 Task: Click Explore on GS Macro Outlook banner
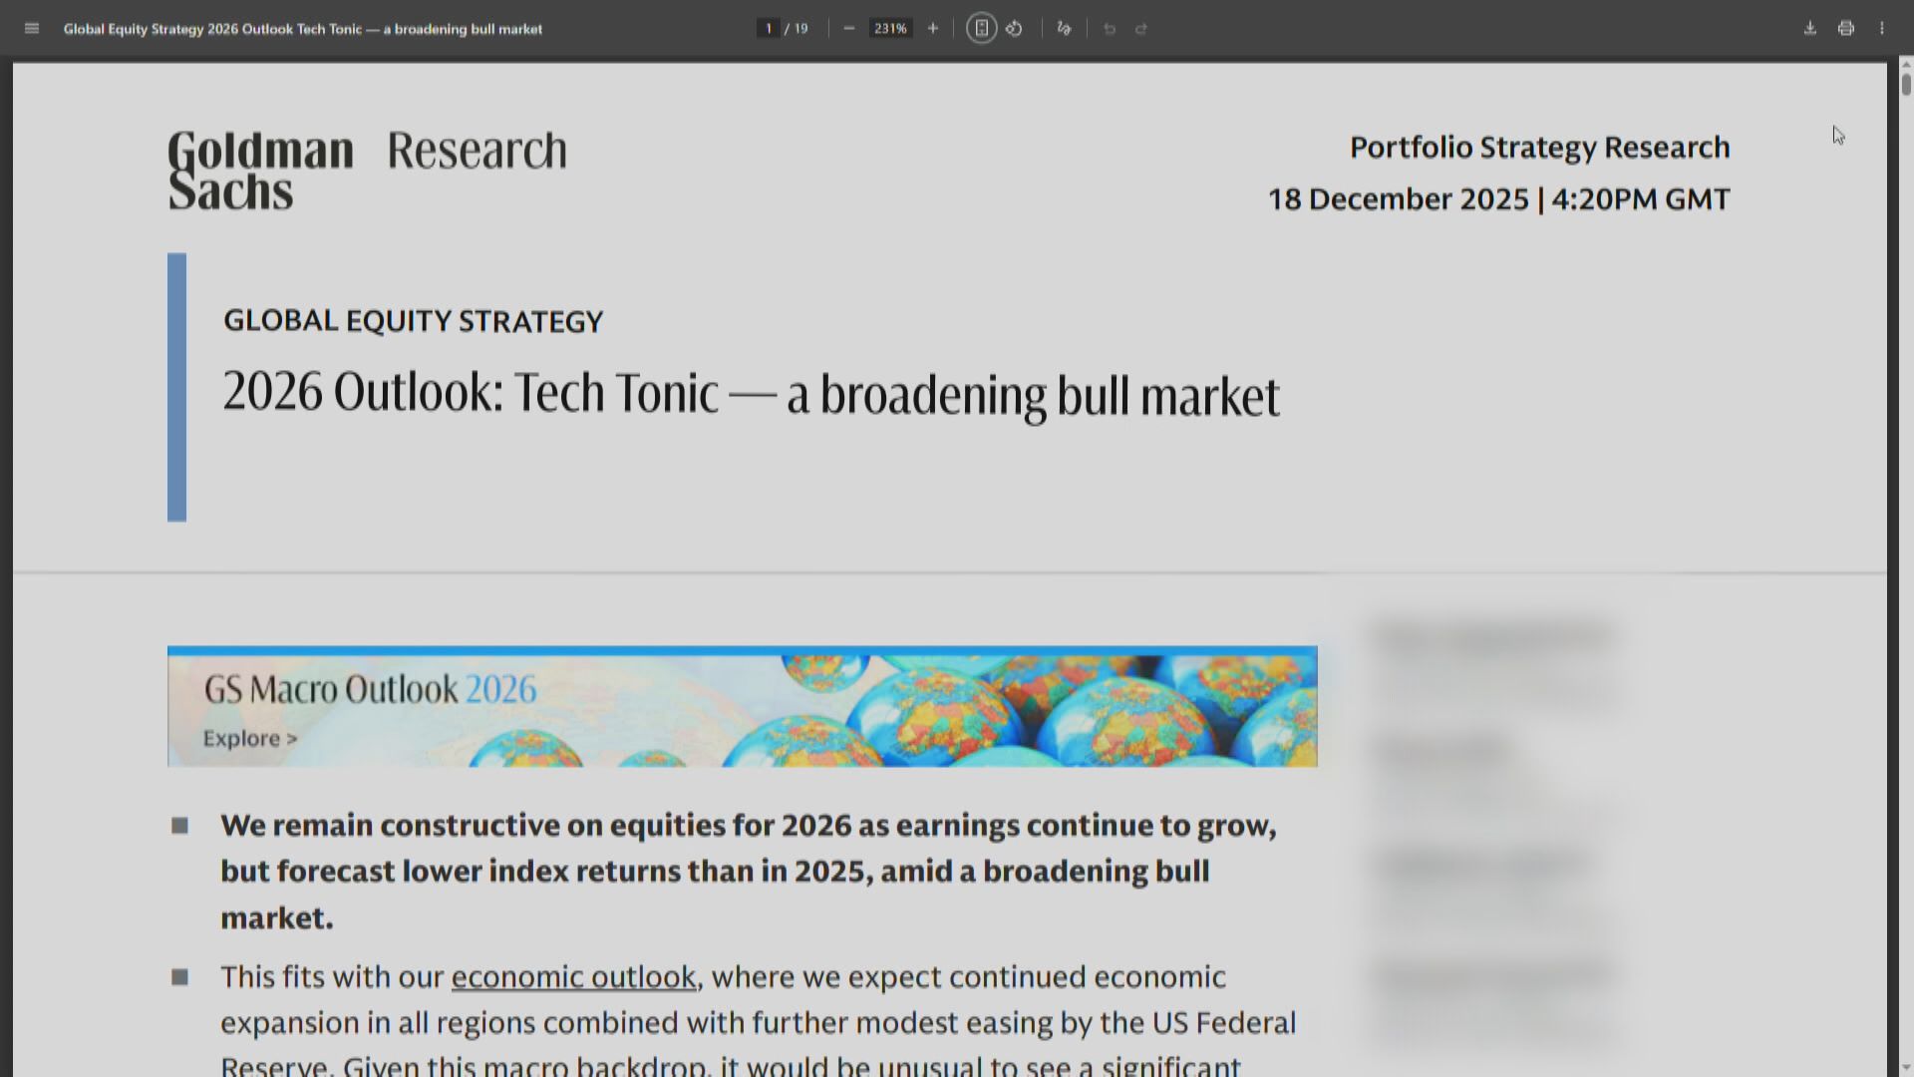pos(249,739)
